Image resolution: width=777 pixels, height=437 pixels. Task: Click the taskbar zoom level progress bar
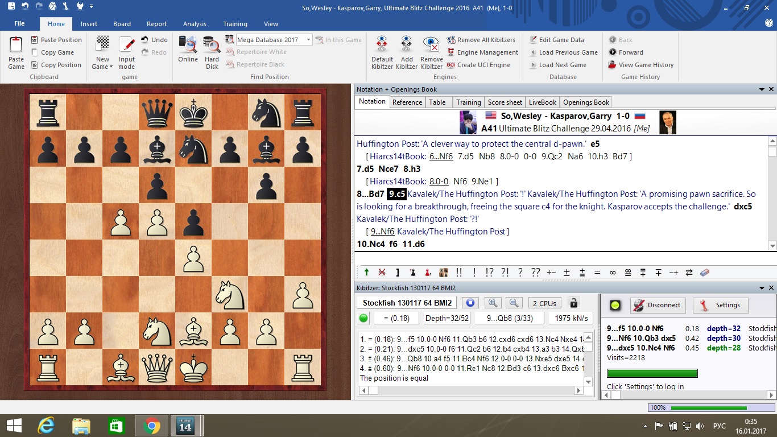709,407
